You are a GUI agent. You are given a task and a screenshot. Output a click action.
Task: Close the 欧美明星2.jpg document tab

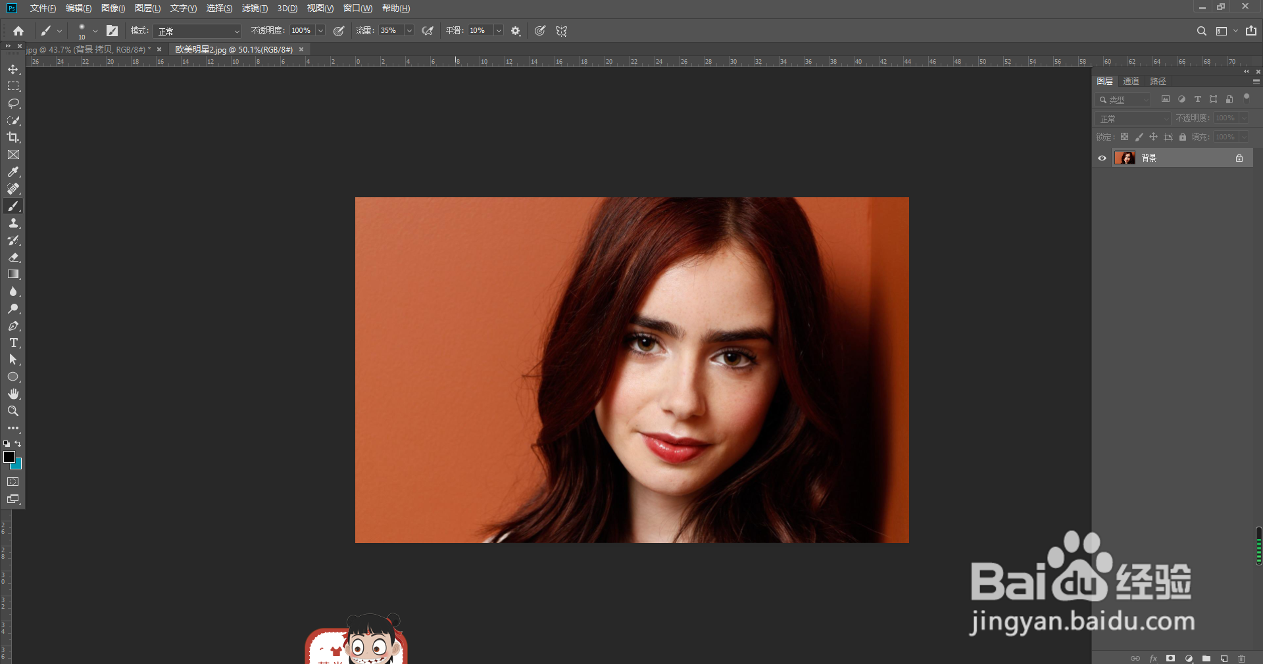pyautogui.click(x=301, y=49)
